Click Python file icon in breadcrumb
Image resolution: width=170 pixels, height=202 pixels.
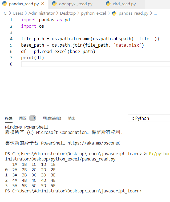coord(114,13)
